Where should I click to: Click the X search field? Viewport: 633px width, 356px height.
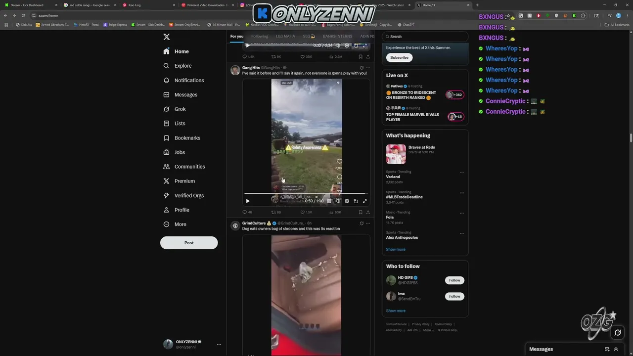[x=425, y=37]
